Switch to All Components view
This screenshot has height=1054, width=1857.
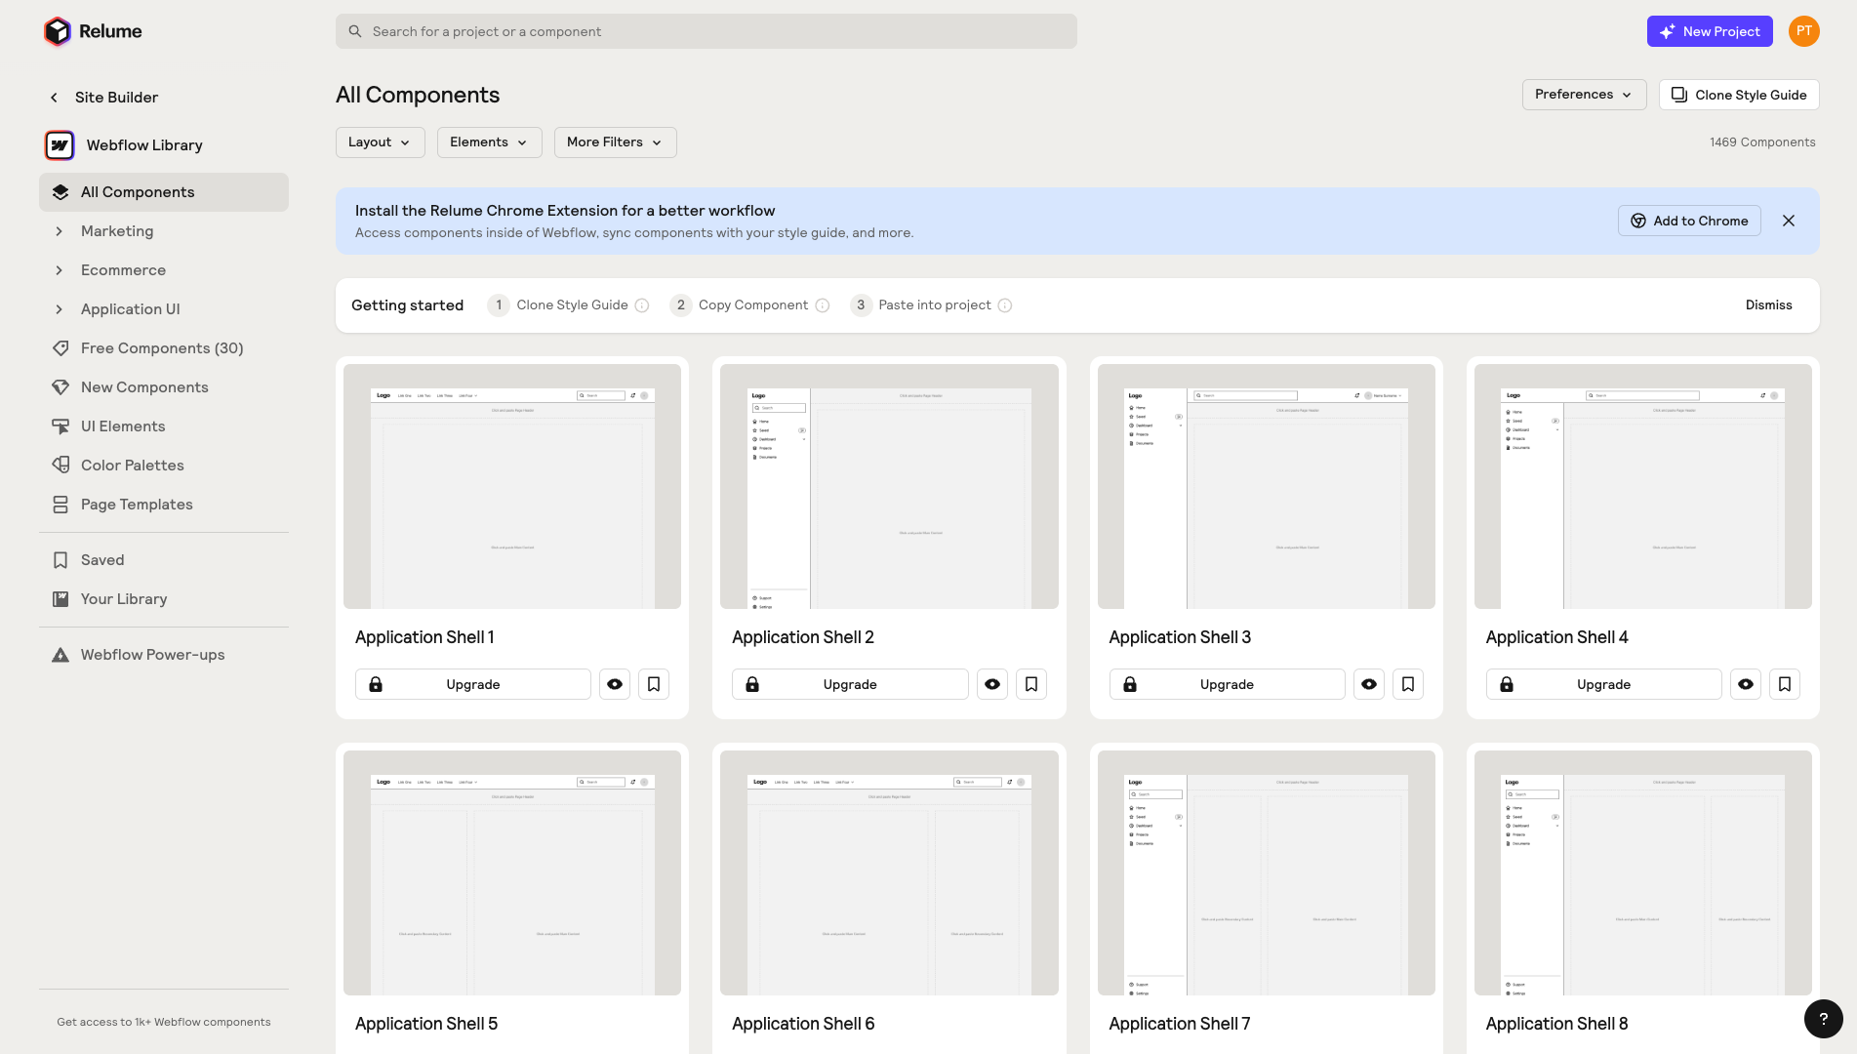pos(137,192)
